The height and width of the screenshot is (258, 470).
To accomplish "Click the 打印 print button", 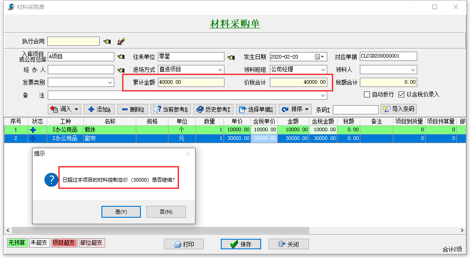I will coord(184,244).
